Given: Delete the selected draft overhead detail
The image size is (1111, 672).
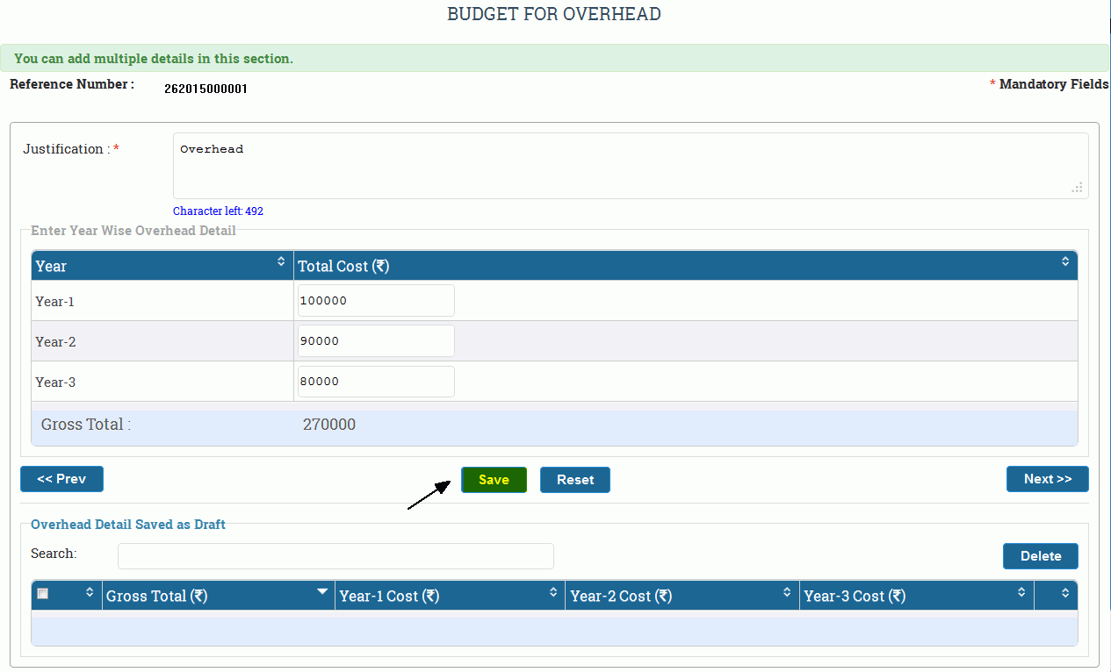Looking at the screenshot, I should [1040, 556].
